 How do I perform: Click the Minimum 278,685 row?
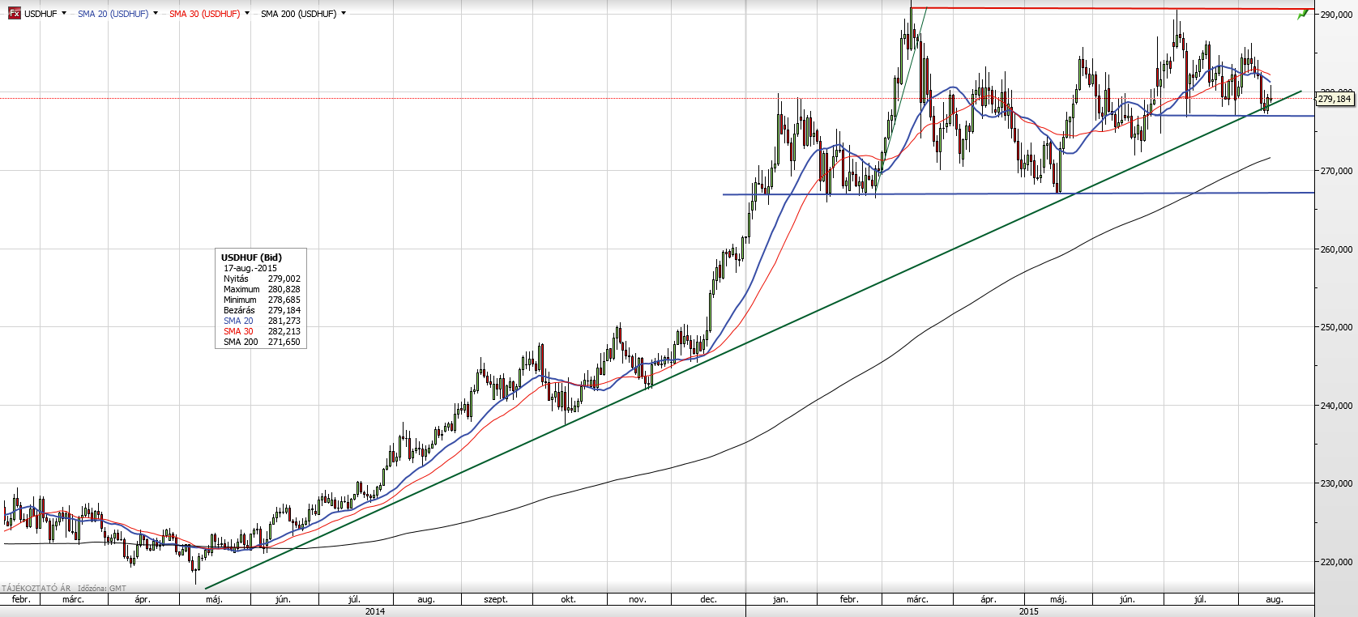[x=262, y=300]
